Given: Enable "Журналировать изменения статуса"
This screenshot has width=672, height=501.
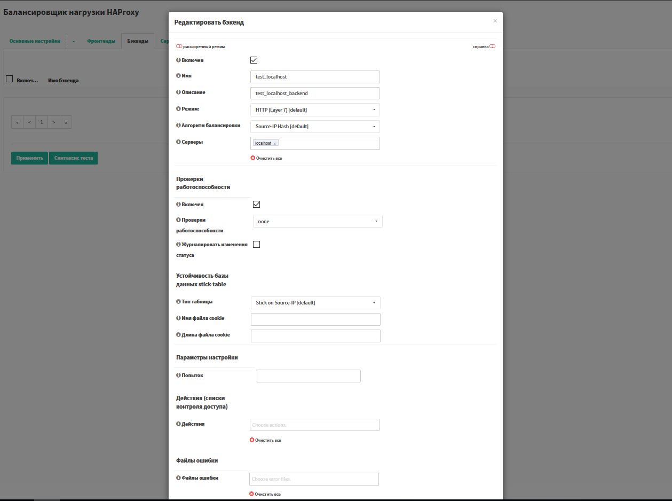Looking at the screenshot, I should (x=256, y=244).
